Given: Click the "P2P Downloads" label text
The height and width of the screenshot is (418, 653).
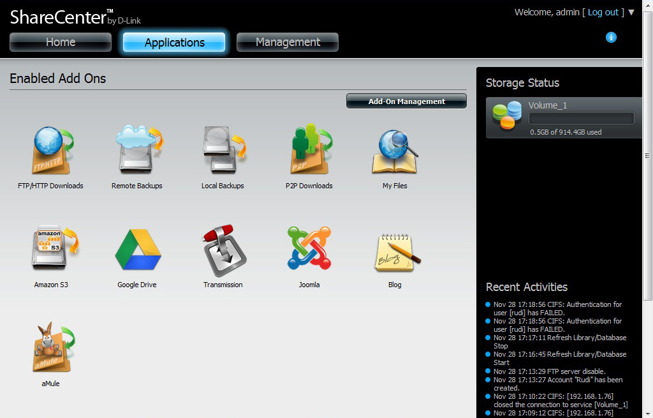Looking at the screenshot, I should click(309, 186).
